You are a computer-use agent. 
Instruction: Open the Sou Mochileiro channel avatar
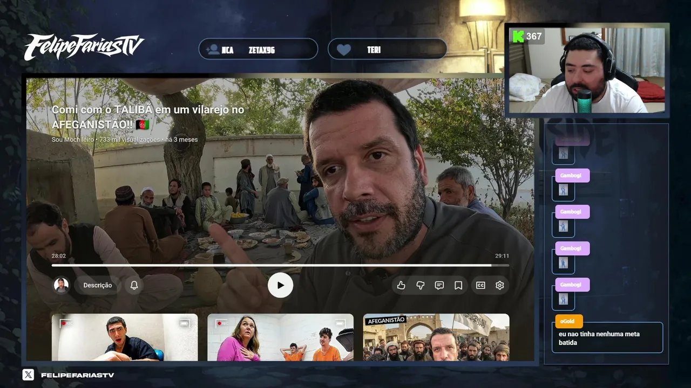click(x=62, y=285)
